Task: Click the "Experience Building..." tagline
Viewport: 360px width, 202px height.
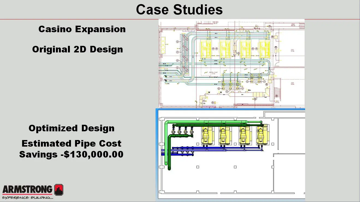Action: point(27,197)
